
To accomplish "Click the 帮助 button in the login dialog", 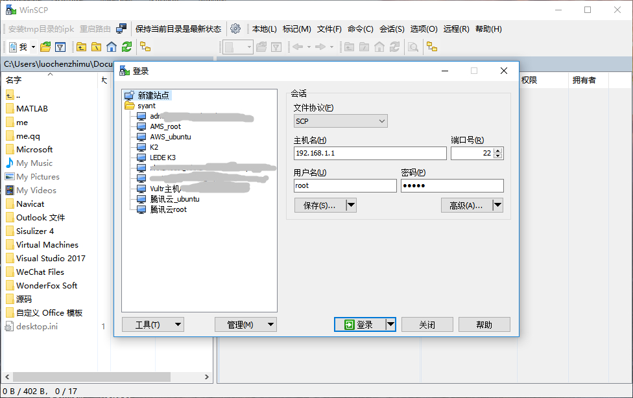I will coord(484,325).
